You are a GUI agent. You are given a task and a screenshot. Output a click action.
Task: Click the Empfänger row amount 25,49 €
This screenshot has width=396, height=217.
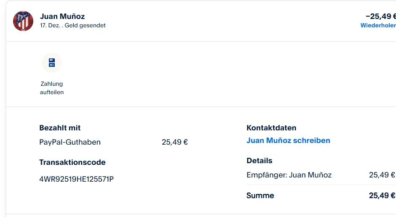382,175
